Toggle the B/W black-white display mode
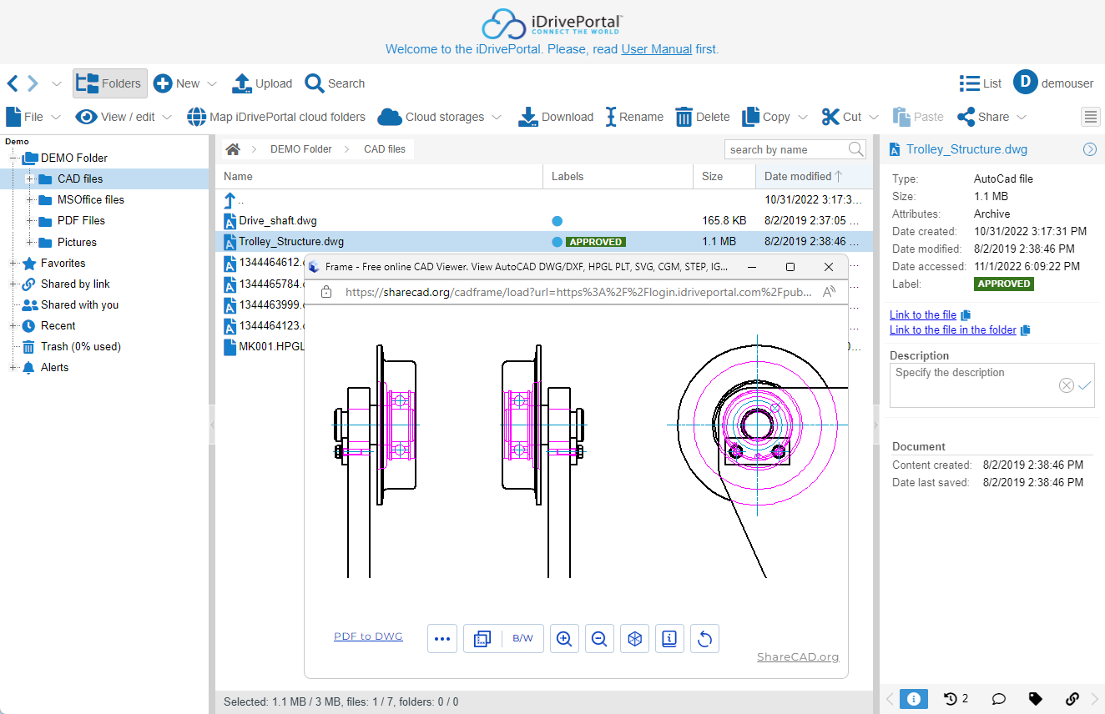 coord(522,639)
